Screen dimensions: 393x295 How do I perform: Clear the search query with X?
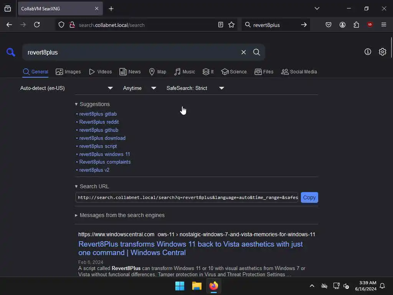[x=243, y=52]
